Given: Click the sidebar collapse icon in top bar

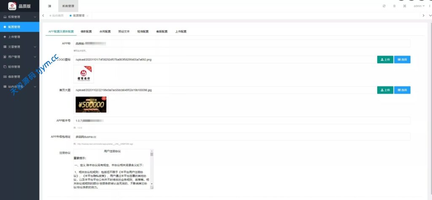Looking at the screenshot, I should tap(50, 6).
